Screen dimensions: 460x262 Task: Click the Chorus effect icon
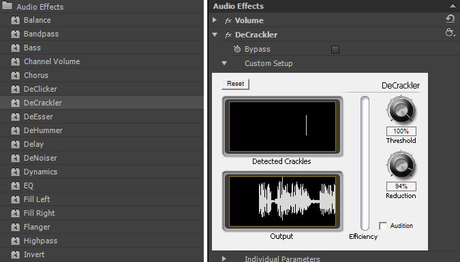coord(15,76)
